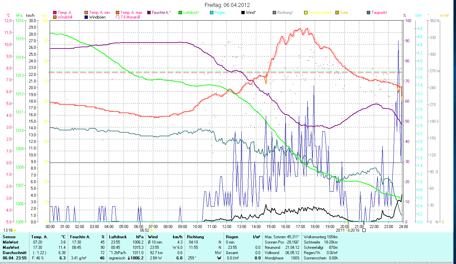Click the Sichtweite 18-20km entry
The height and width of the screenshot is (264, 456).
click(321, 242)
